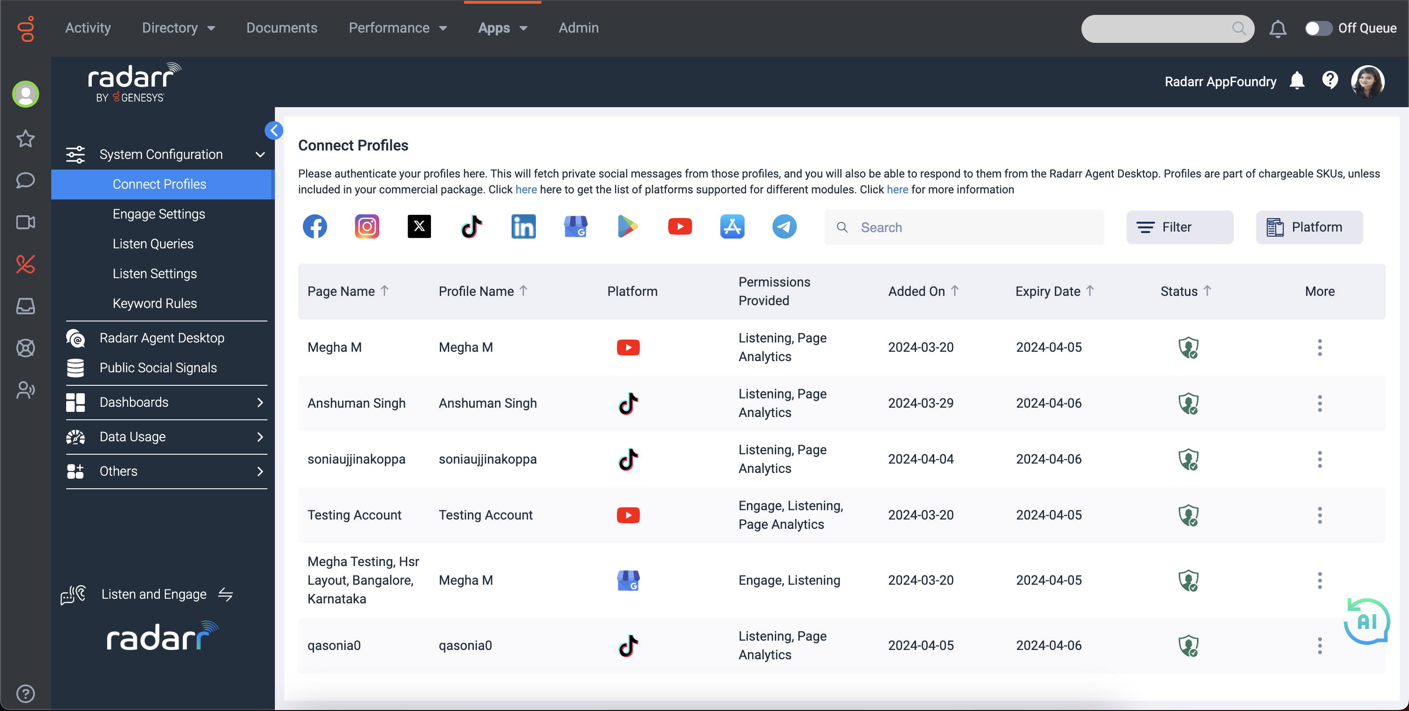Select the YouTube platform icon
1409x711 pixels.
[680, 226]
